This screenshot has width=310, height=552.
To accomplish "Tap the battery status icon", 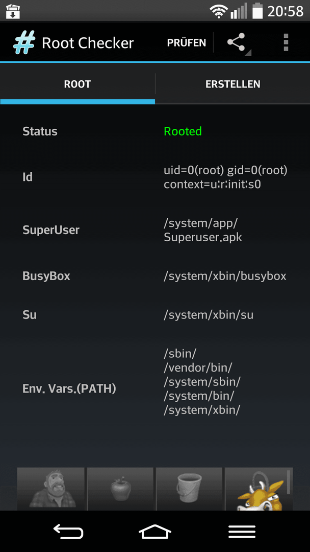I will (x=257, y=11).
